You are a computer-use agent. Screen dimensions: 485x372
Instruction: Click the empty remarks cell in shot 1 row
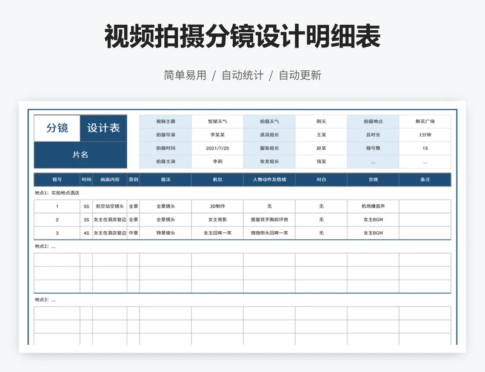425,206
